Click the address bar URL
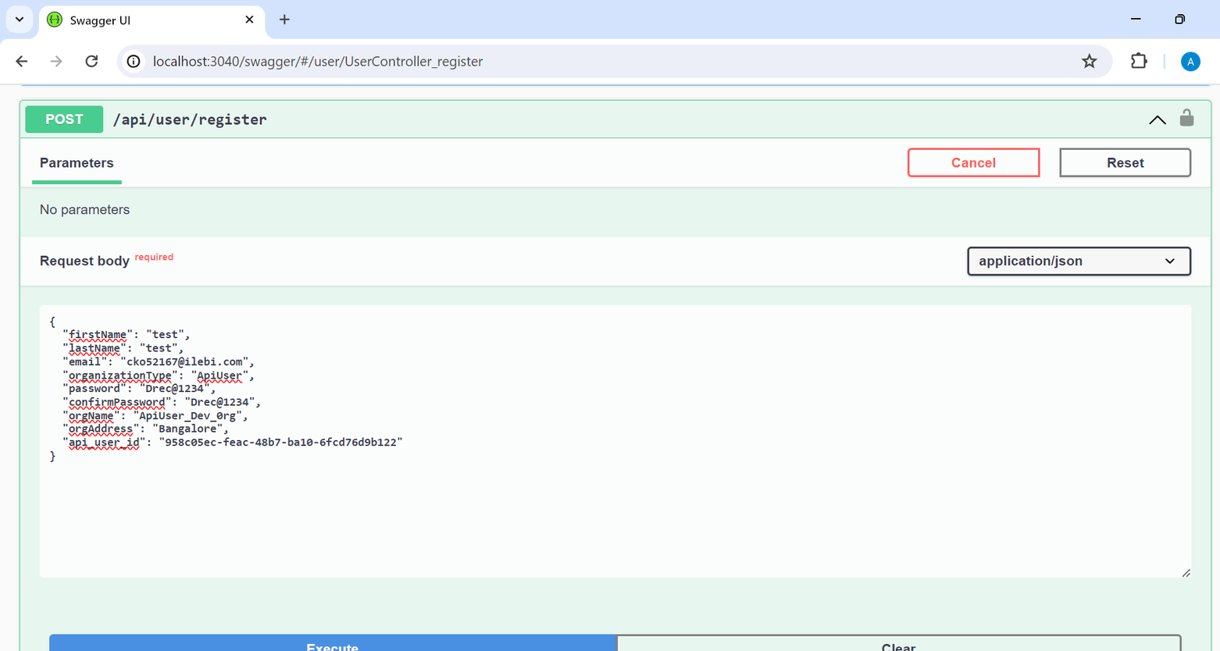1220x651 pixels. click(x=318, y=61)
